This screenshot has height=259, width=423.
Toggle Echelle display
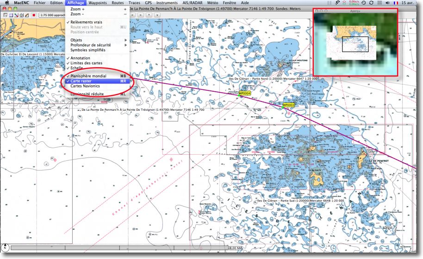97,68
